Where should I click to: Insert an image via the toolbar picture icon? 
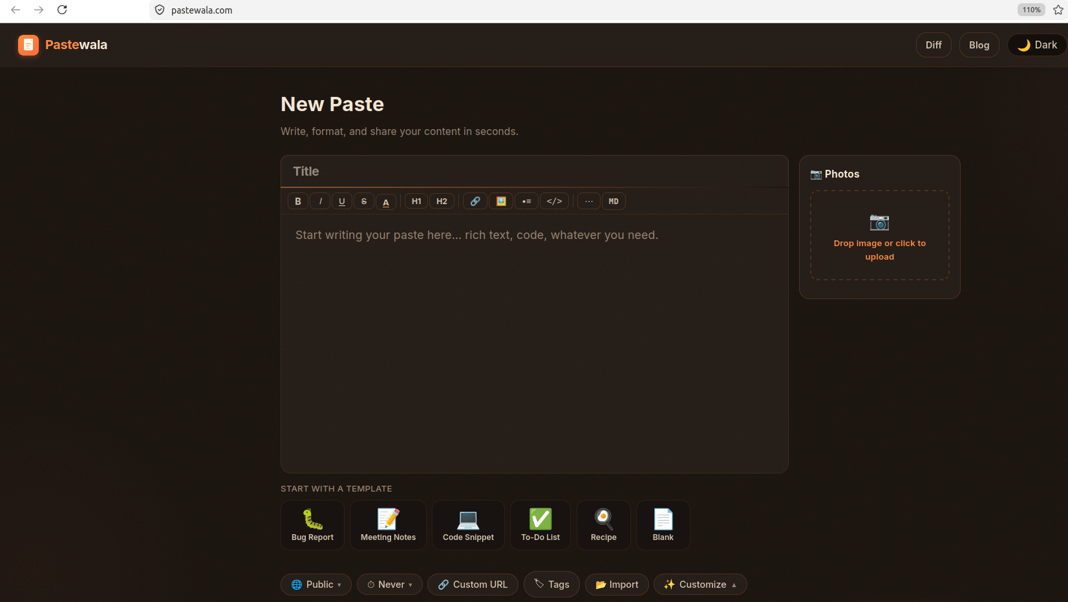click(x=501, y=202)
